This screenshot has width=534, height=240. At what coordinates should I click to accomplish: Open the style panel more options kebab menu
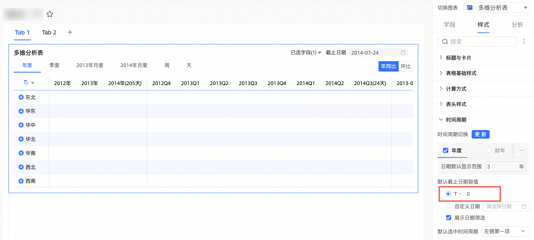pos(524,42)
